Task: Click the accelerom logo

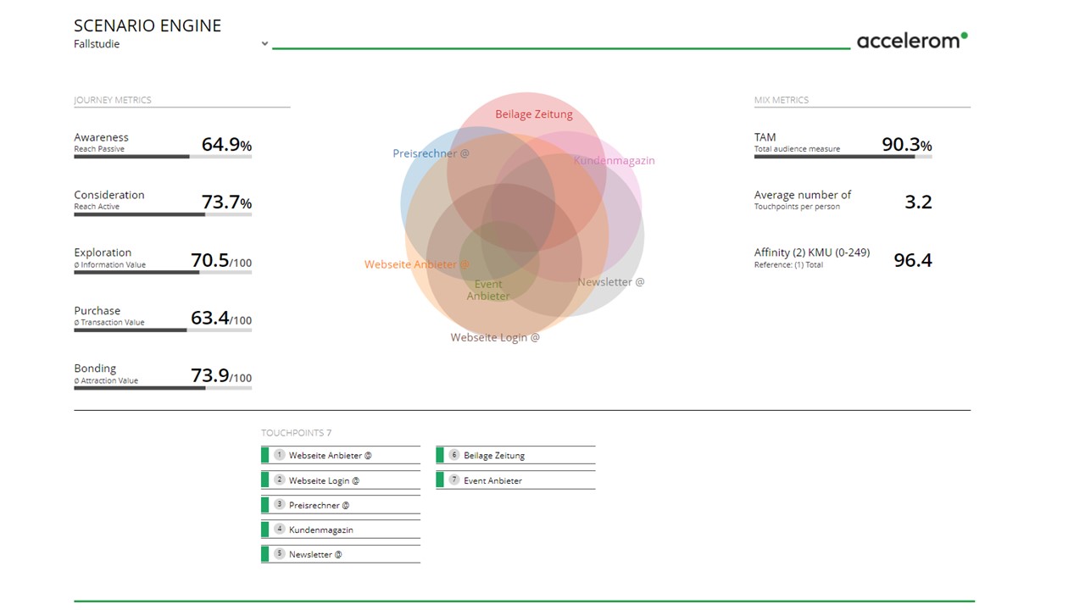Action: click(x=911, y=41)
